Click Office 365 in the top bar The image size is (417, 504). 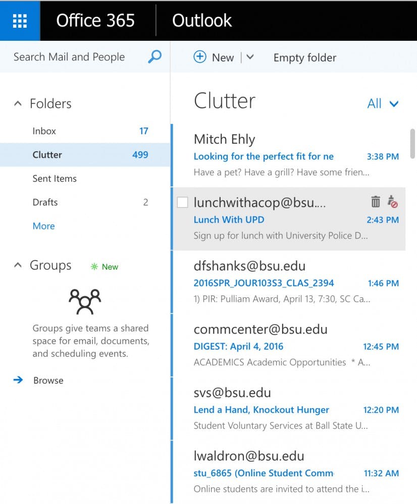95,20
